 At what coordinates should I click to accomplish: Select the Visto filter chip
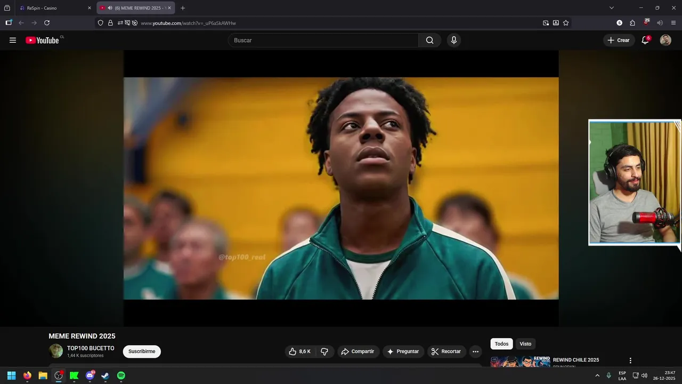point(525,344)
